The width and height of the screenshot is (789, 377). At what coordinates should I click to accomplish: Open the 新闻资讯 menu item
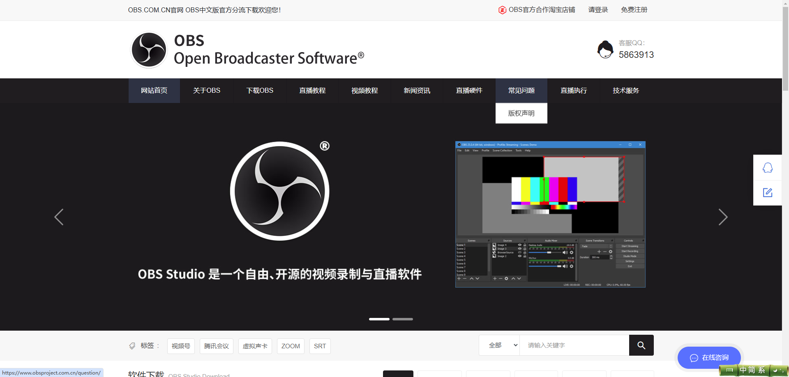click(417, 91)
